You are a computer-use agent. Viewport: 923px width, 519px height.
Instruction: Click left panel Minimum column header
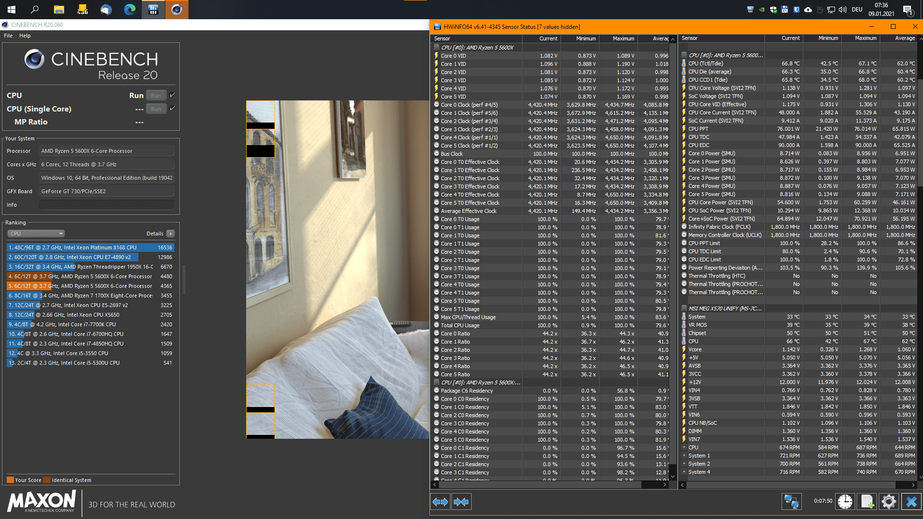(x=580, y=38)
